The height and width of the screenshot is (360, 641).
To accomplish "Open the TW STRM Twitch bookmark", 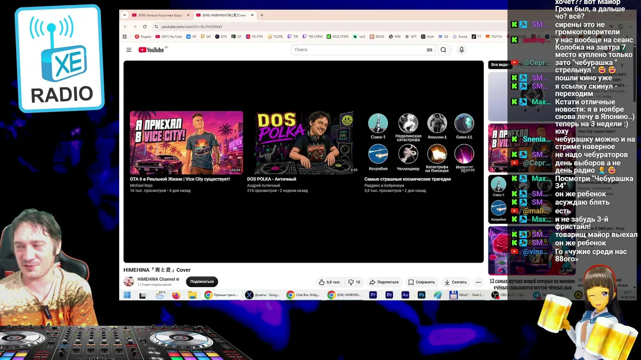I will tap(312, 36).
